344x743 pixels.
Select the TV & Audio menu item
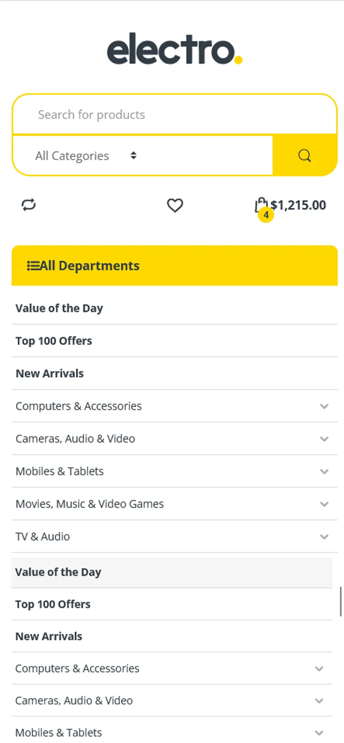point(43,537)
